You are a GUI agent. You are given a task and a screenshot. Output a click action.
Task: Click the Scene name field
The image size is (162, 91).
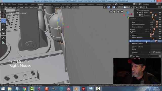coord(126,4)
